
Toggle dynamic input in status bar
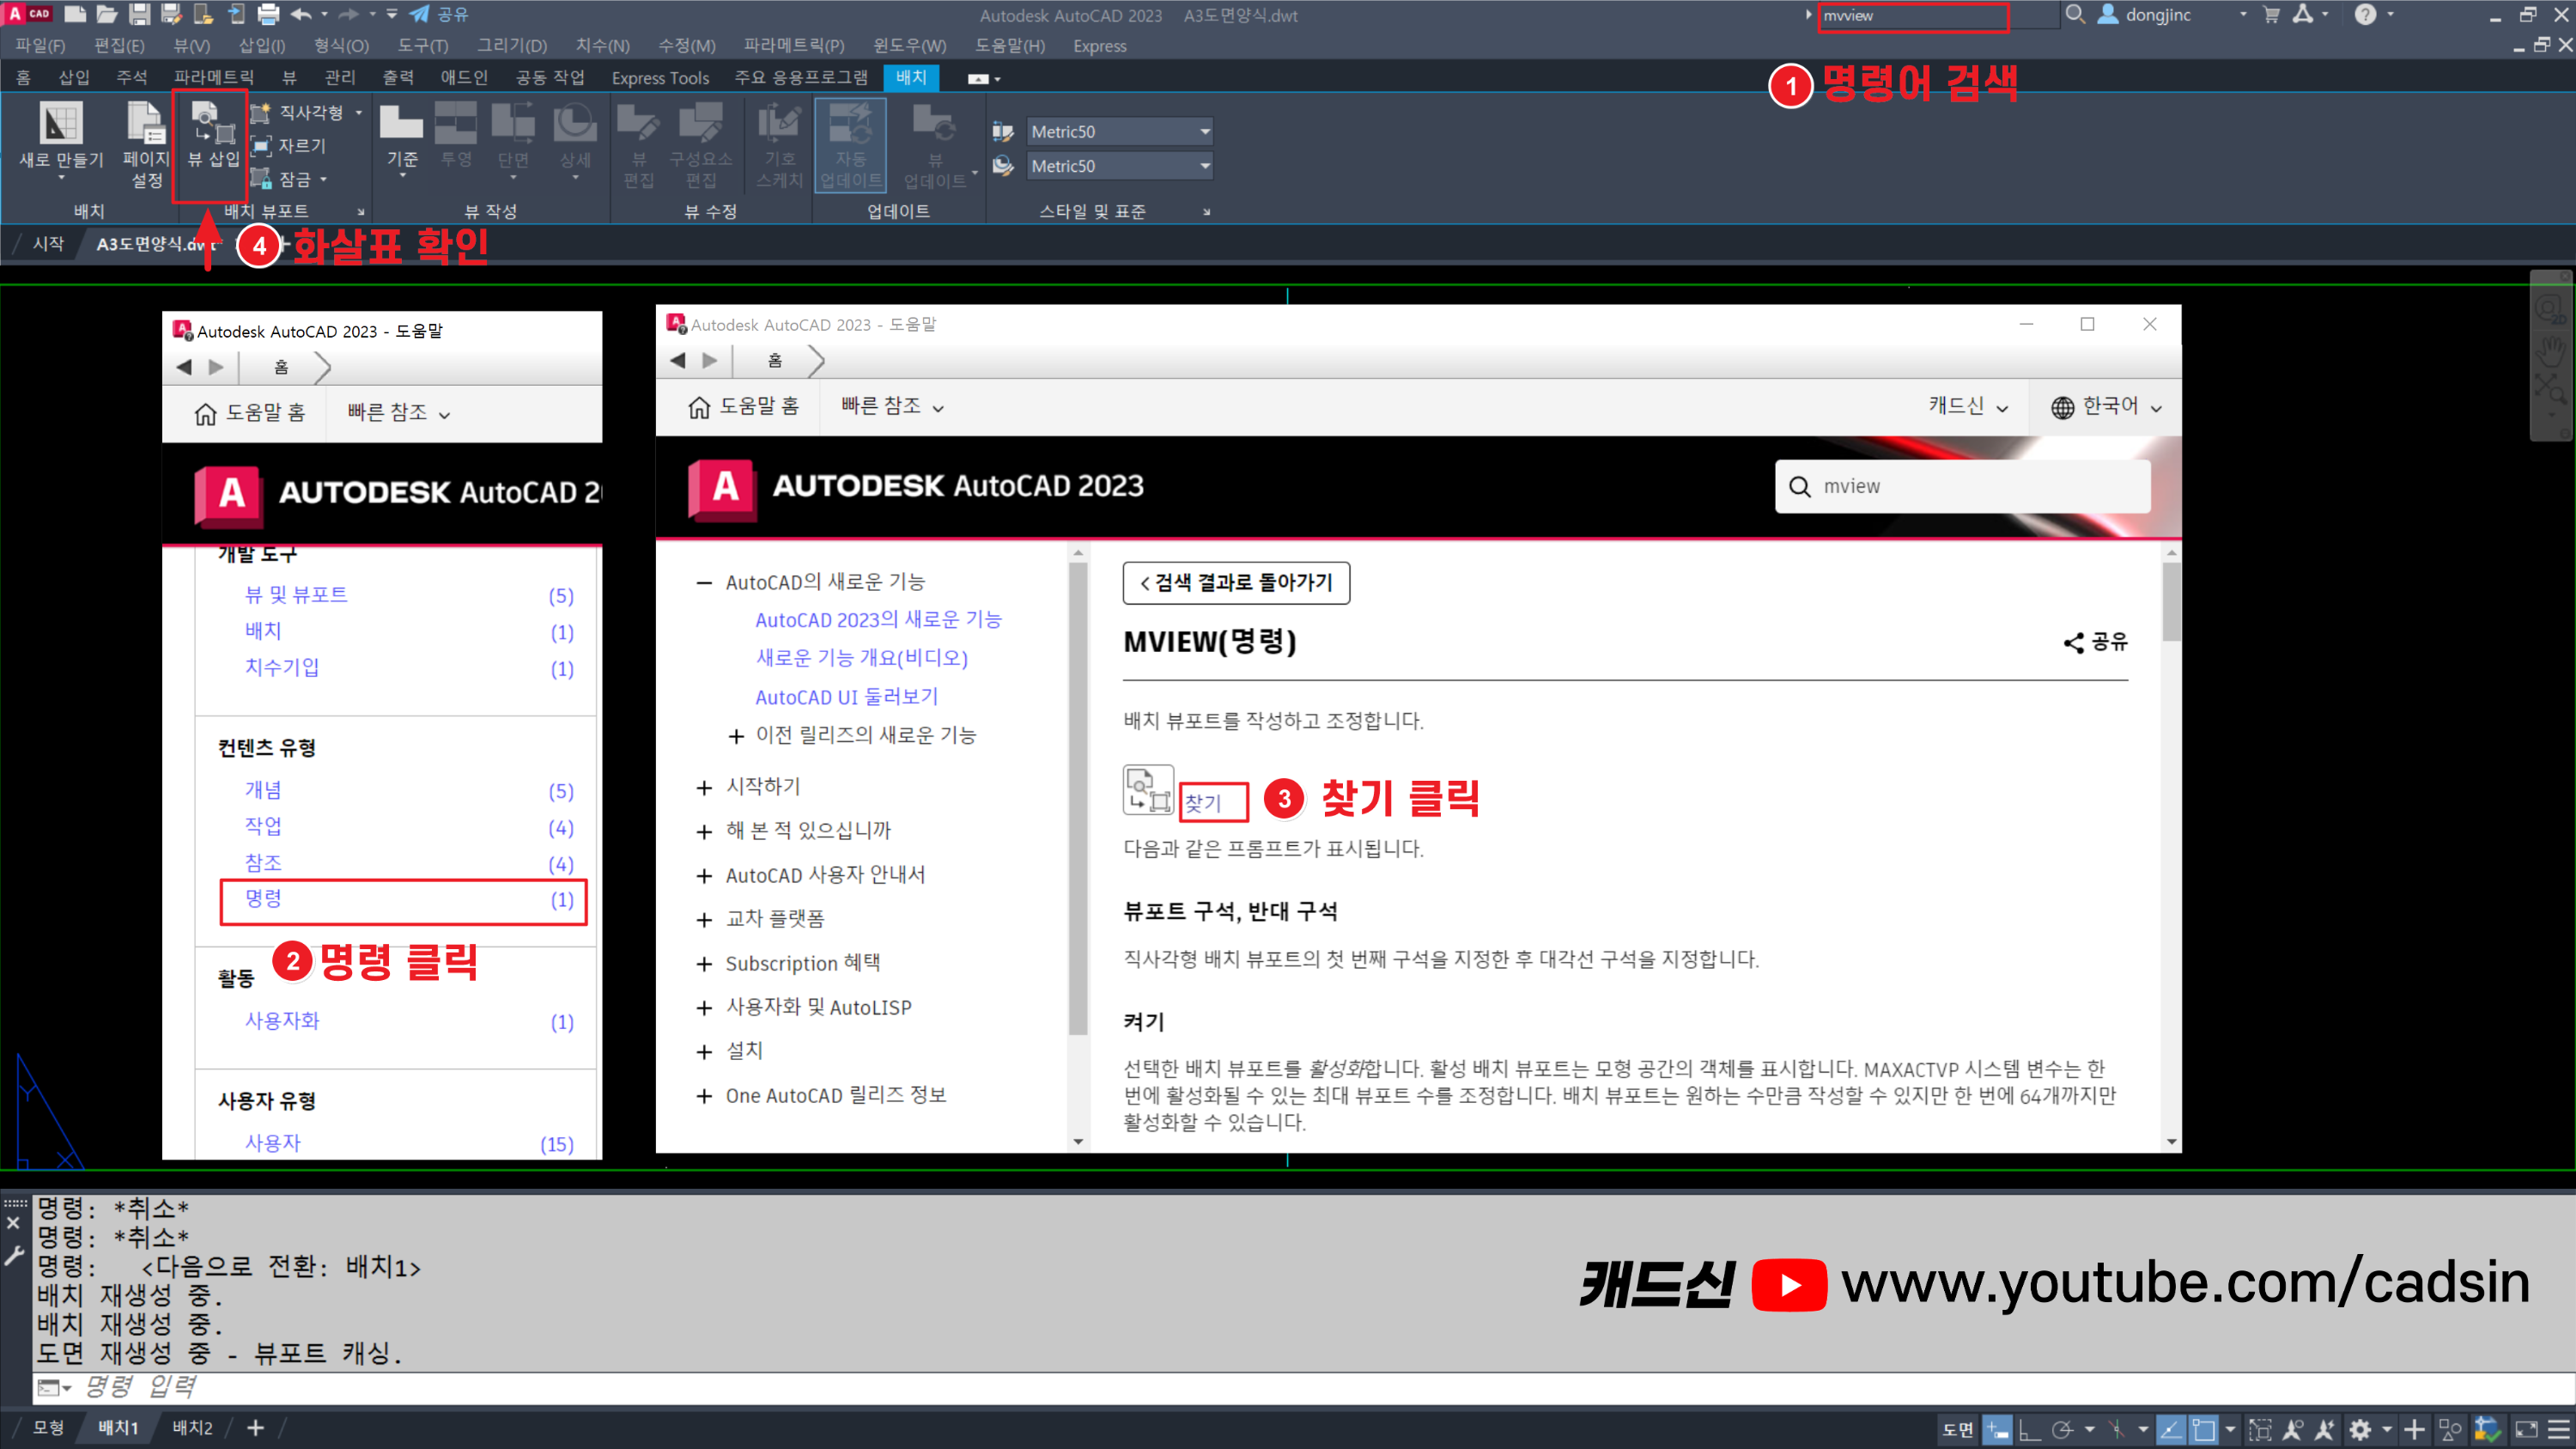[1997, 1429]
